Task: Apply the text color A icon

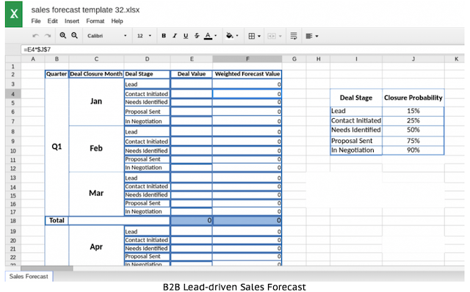Action: [208, 36]
